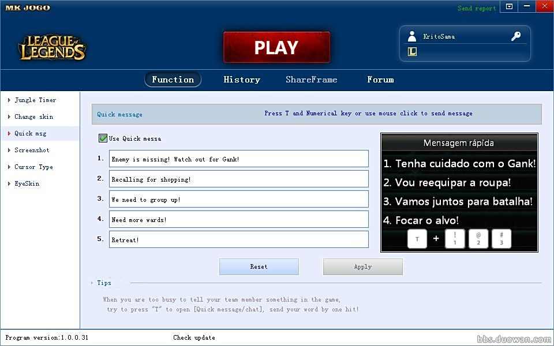Click the small L badge icon
Screen dimensions: 554x346
click(412, 51)
